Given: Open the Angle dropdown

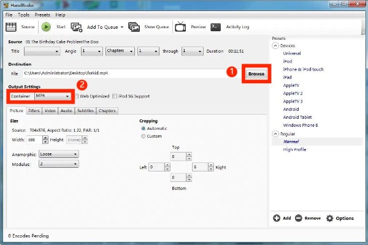Looking at the screenshot, I should [91, 51].
